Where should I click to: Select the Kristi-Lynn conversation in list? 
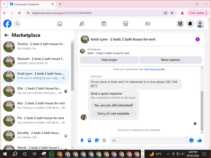(35, 76)
